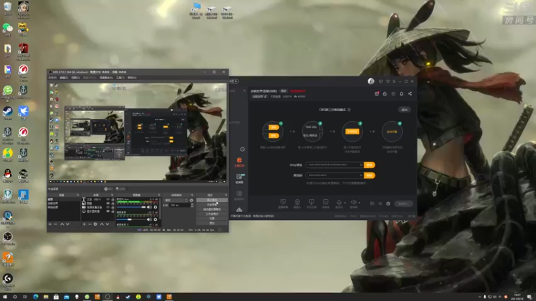Click speaker icon in streaming app toolbar

(x=354, y=203)
